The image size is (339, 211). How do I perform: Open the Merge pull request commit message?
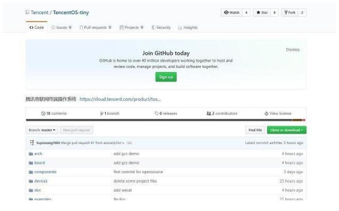[x=92, y=143]
